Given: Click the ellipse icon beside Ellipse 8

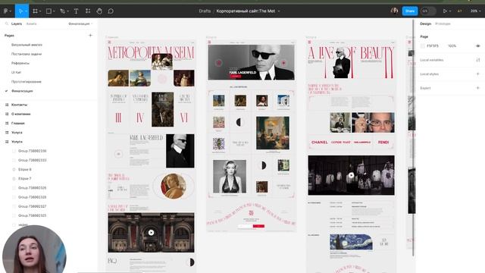Looking at the screenshot, I should [x=14, y=169].
